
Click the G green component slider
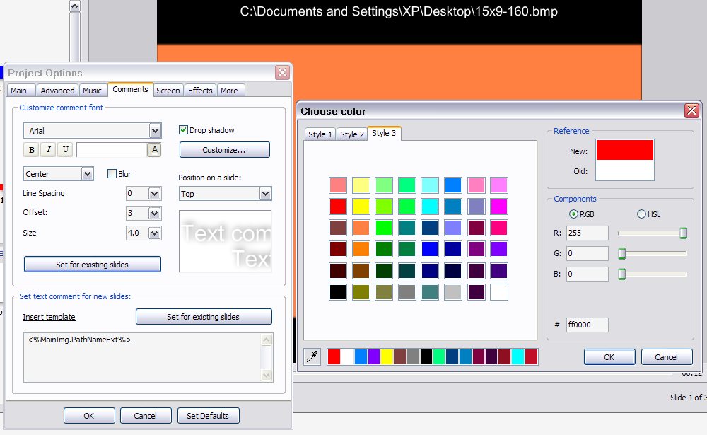click(x=653, y=254)
